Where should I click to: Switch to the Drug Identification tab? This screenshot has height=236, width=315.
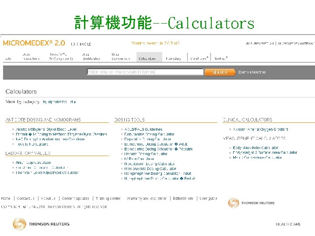click(x=91, y=56)
